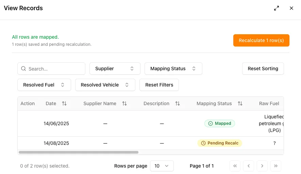Go to next page button
Image resolution: width=301 pixels, height=174 pixels.
click(x=262, y=166)
